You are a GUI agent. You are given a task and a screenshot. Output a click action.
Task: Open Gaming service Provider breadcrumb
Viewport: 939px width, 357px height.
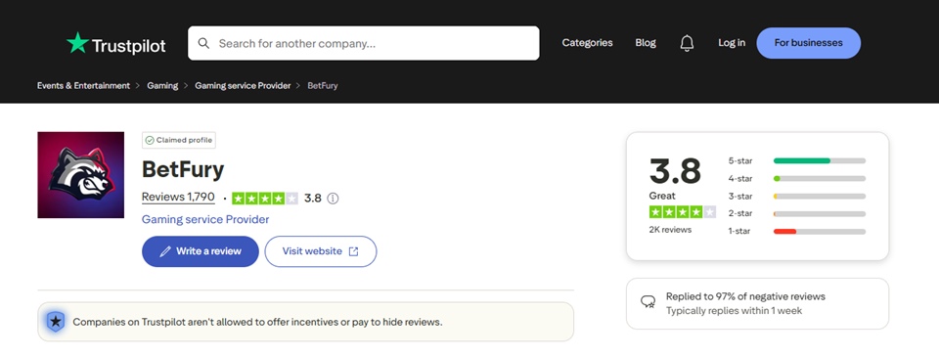tap(243, 86)
